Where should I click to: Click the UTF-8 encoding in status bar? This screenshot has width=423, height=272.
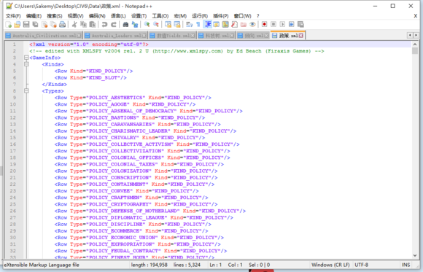point(362,265)
